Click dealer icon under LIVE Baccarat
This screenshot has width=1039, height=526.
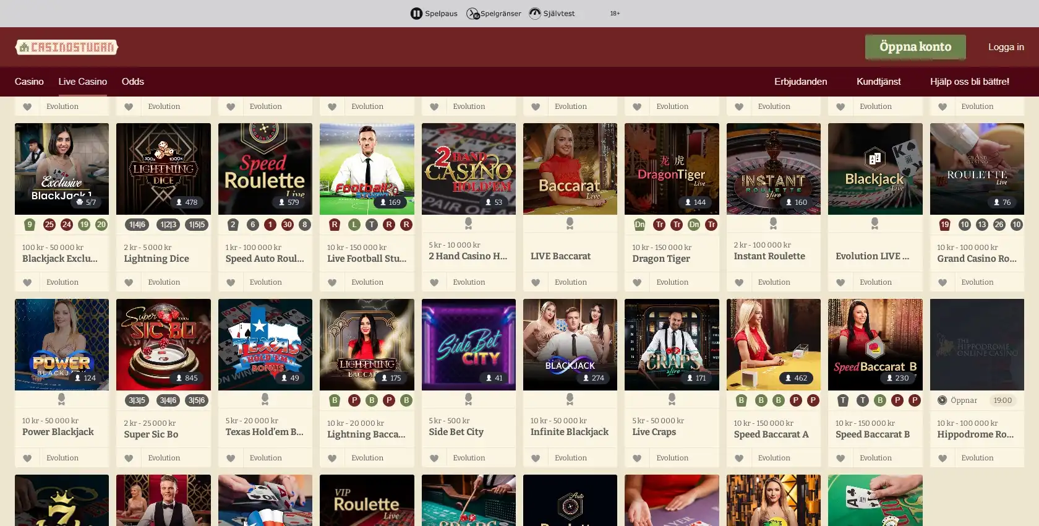click(x=570, y=223)
